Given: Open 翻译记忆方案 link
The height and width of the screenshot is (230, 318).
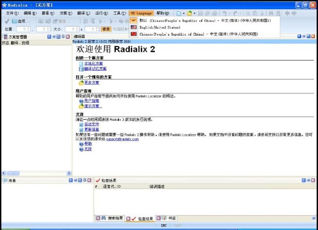Looking at the screenshot, I should click(x=95, y=69).
